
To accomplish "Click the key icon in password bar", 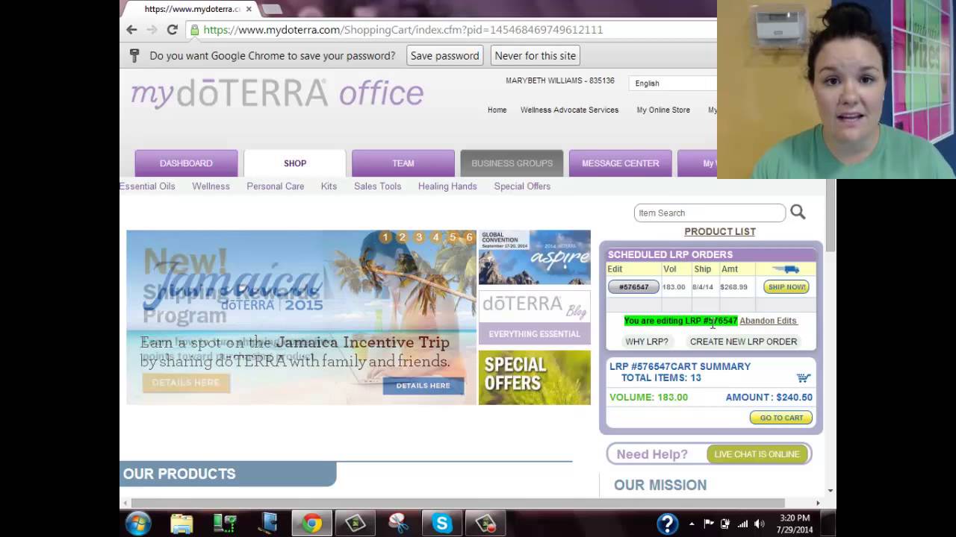I will point(134,55).
